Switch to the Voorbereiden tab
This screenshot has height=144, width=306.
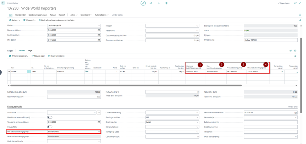point(20,15)
